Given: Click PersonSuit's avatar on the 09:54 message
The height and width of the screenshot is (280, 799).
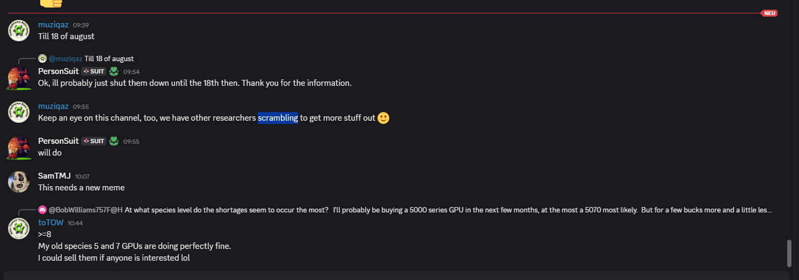Looking at the screenshot, I should coord(18,77).
